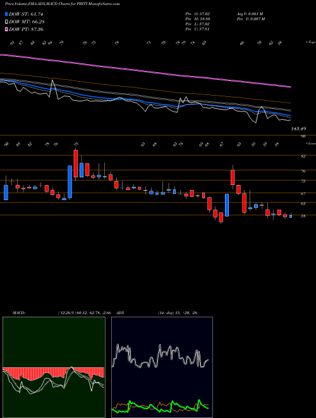Click the white DOW MT legend square

(6, 22)
